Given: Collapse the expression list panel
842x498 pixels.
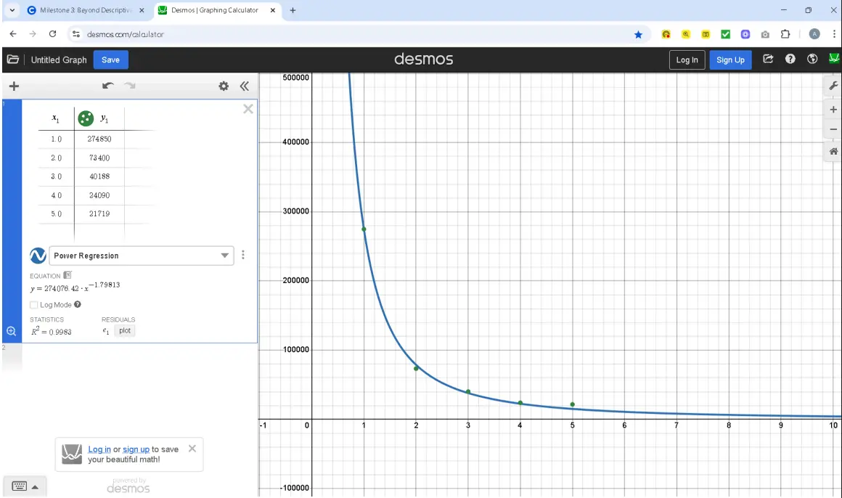Looking at the screenshot, I should tap(245, 86).
